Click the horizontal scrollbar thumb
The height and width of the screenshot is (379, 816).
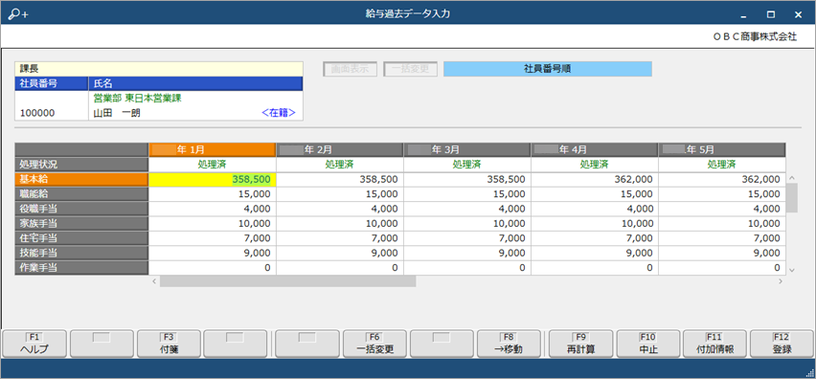click(x=287, y=281)
